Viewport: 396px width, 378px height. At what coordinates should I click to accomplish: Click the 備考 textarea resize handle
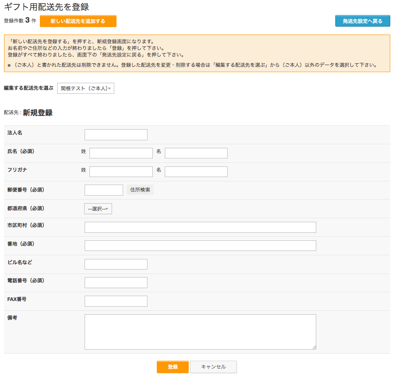click(314, 347)
